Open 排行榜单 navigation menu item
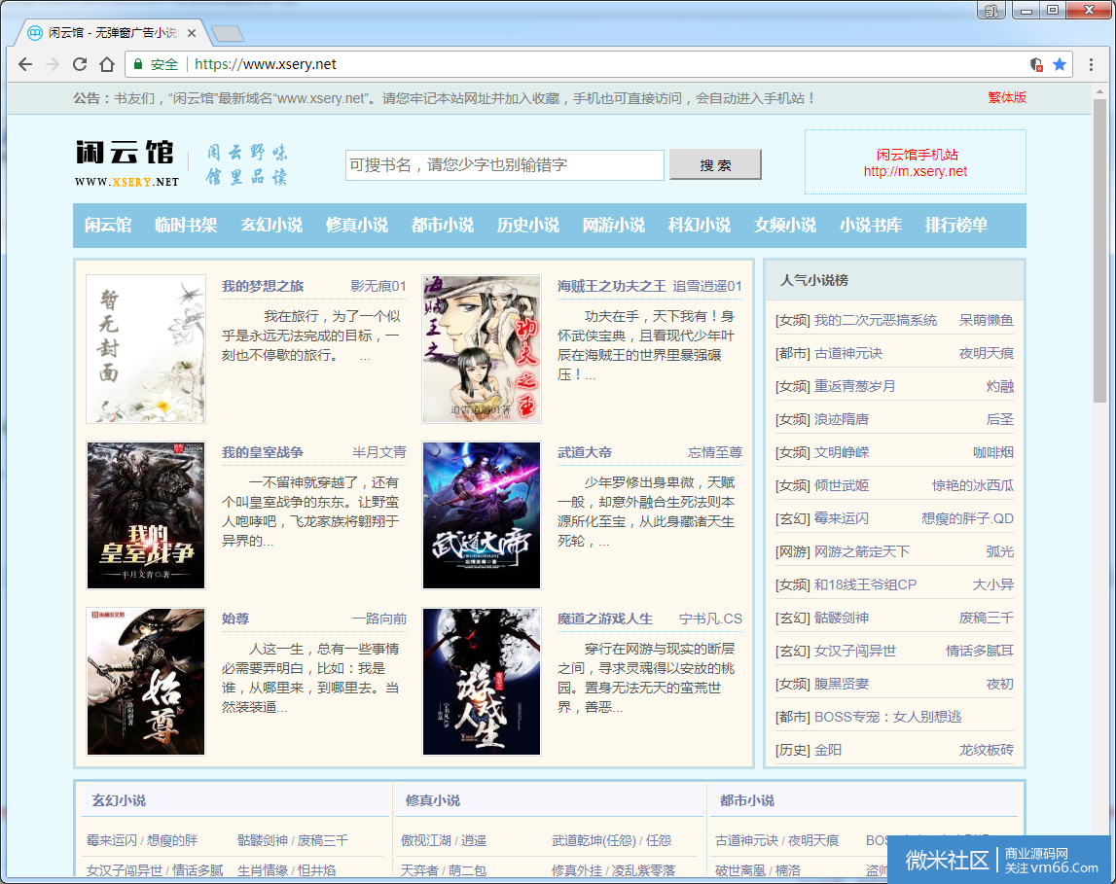 [x=955, y=226]
